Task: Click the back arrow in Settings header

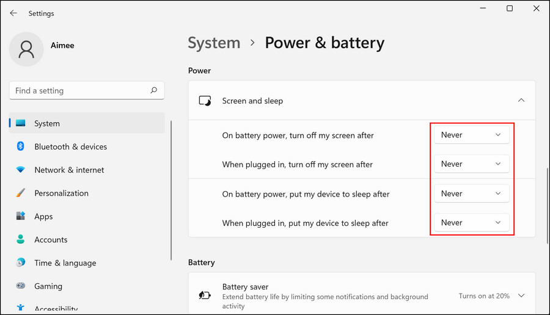Action: tap(13, 13)
